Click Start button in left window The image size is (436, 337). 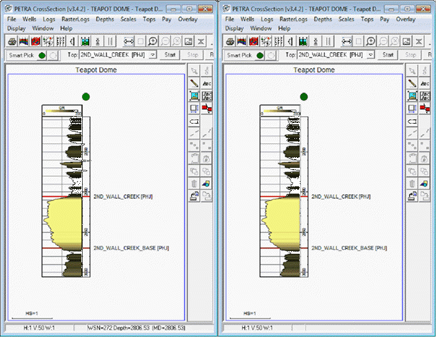tap(169, 55)
